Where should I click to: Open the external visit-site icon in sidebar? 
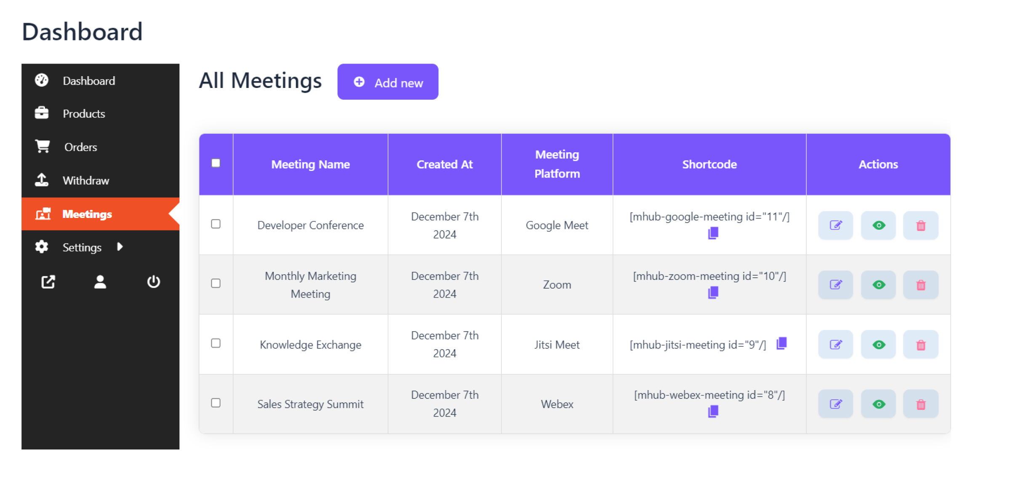pos(48,281)
